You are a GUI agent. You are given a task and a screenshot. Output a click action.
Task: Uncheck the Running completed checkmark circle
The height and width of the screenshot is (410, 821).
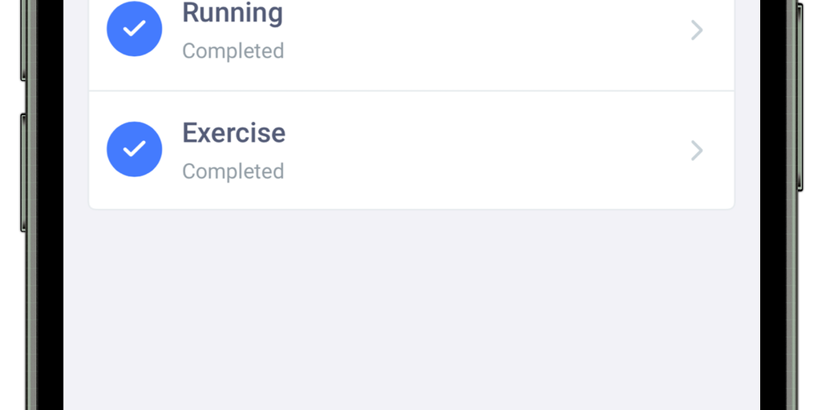coord(135,29)
